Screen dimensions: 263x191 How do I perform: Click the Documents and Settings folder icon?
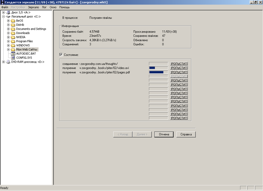tap(13, 29)
